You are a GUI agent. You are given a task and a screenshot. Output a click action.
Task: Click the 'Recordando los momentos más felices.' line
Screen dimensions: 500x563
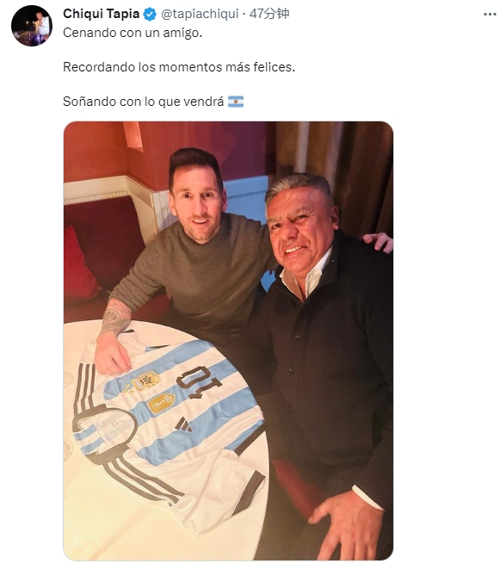(179, 67)
